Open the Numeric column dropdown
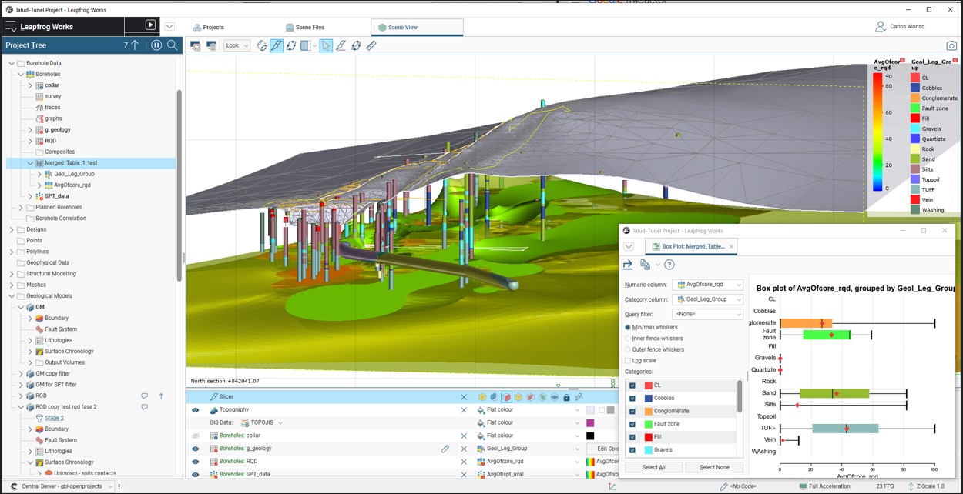The height and width of the screenshot is (494, 963). pyautogui.click(x=707, y=285)
